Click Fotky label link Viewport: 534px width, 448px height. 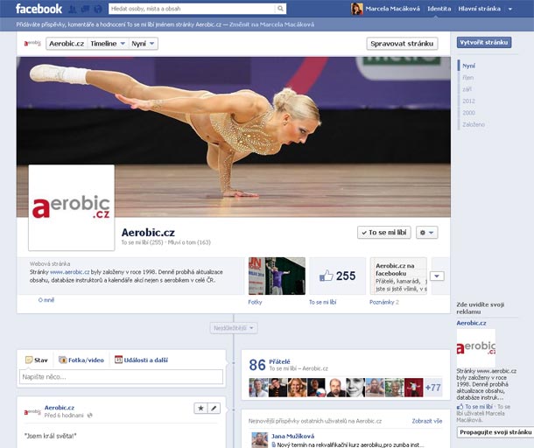[x=255, y=302]
